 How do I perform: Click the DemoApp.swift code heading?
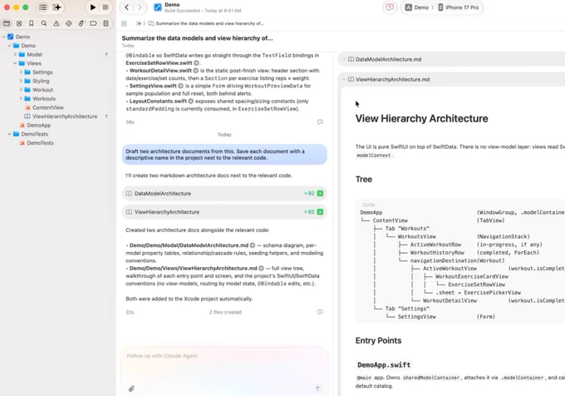coord(384,365)
